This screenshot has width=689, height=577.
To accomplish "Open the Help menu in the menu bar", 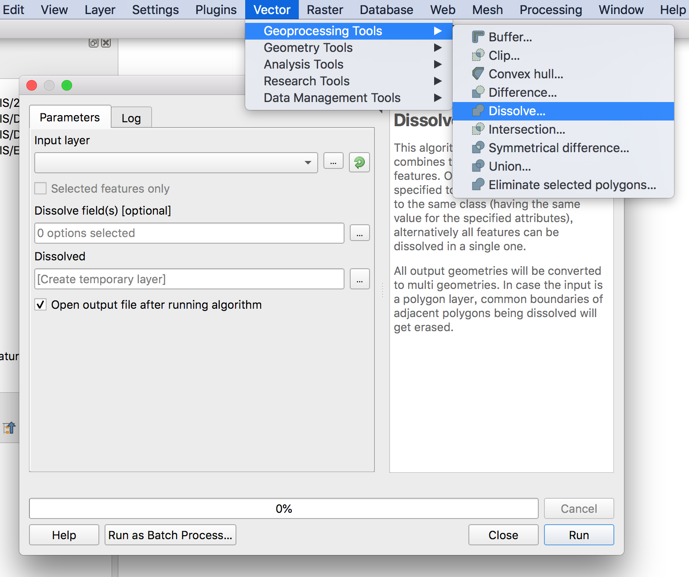I will pyautogui.click(x=672, y=10).
